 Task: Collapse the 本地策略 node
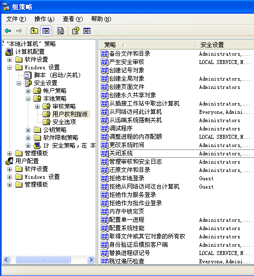pos(28,99)
